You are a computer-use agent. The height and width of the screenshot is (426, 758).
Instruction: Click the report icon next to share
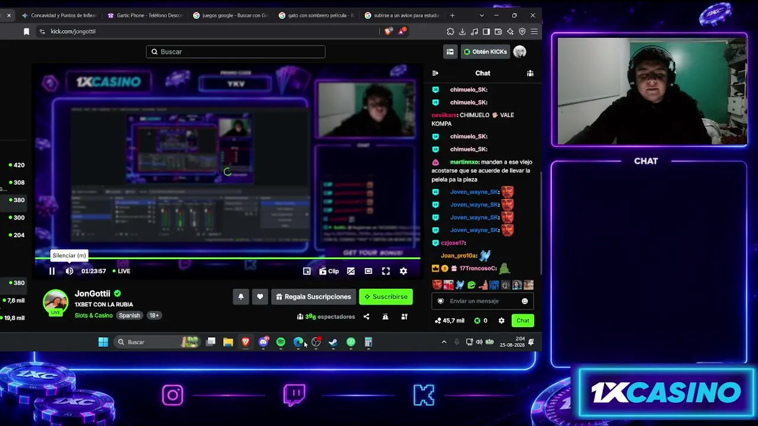(385, 317)
